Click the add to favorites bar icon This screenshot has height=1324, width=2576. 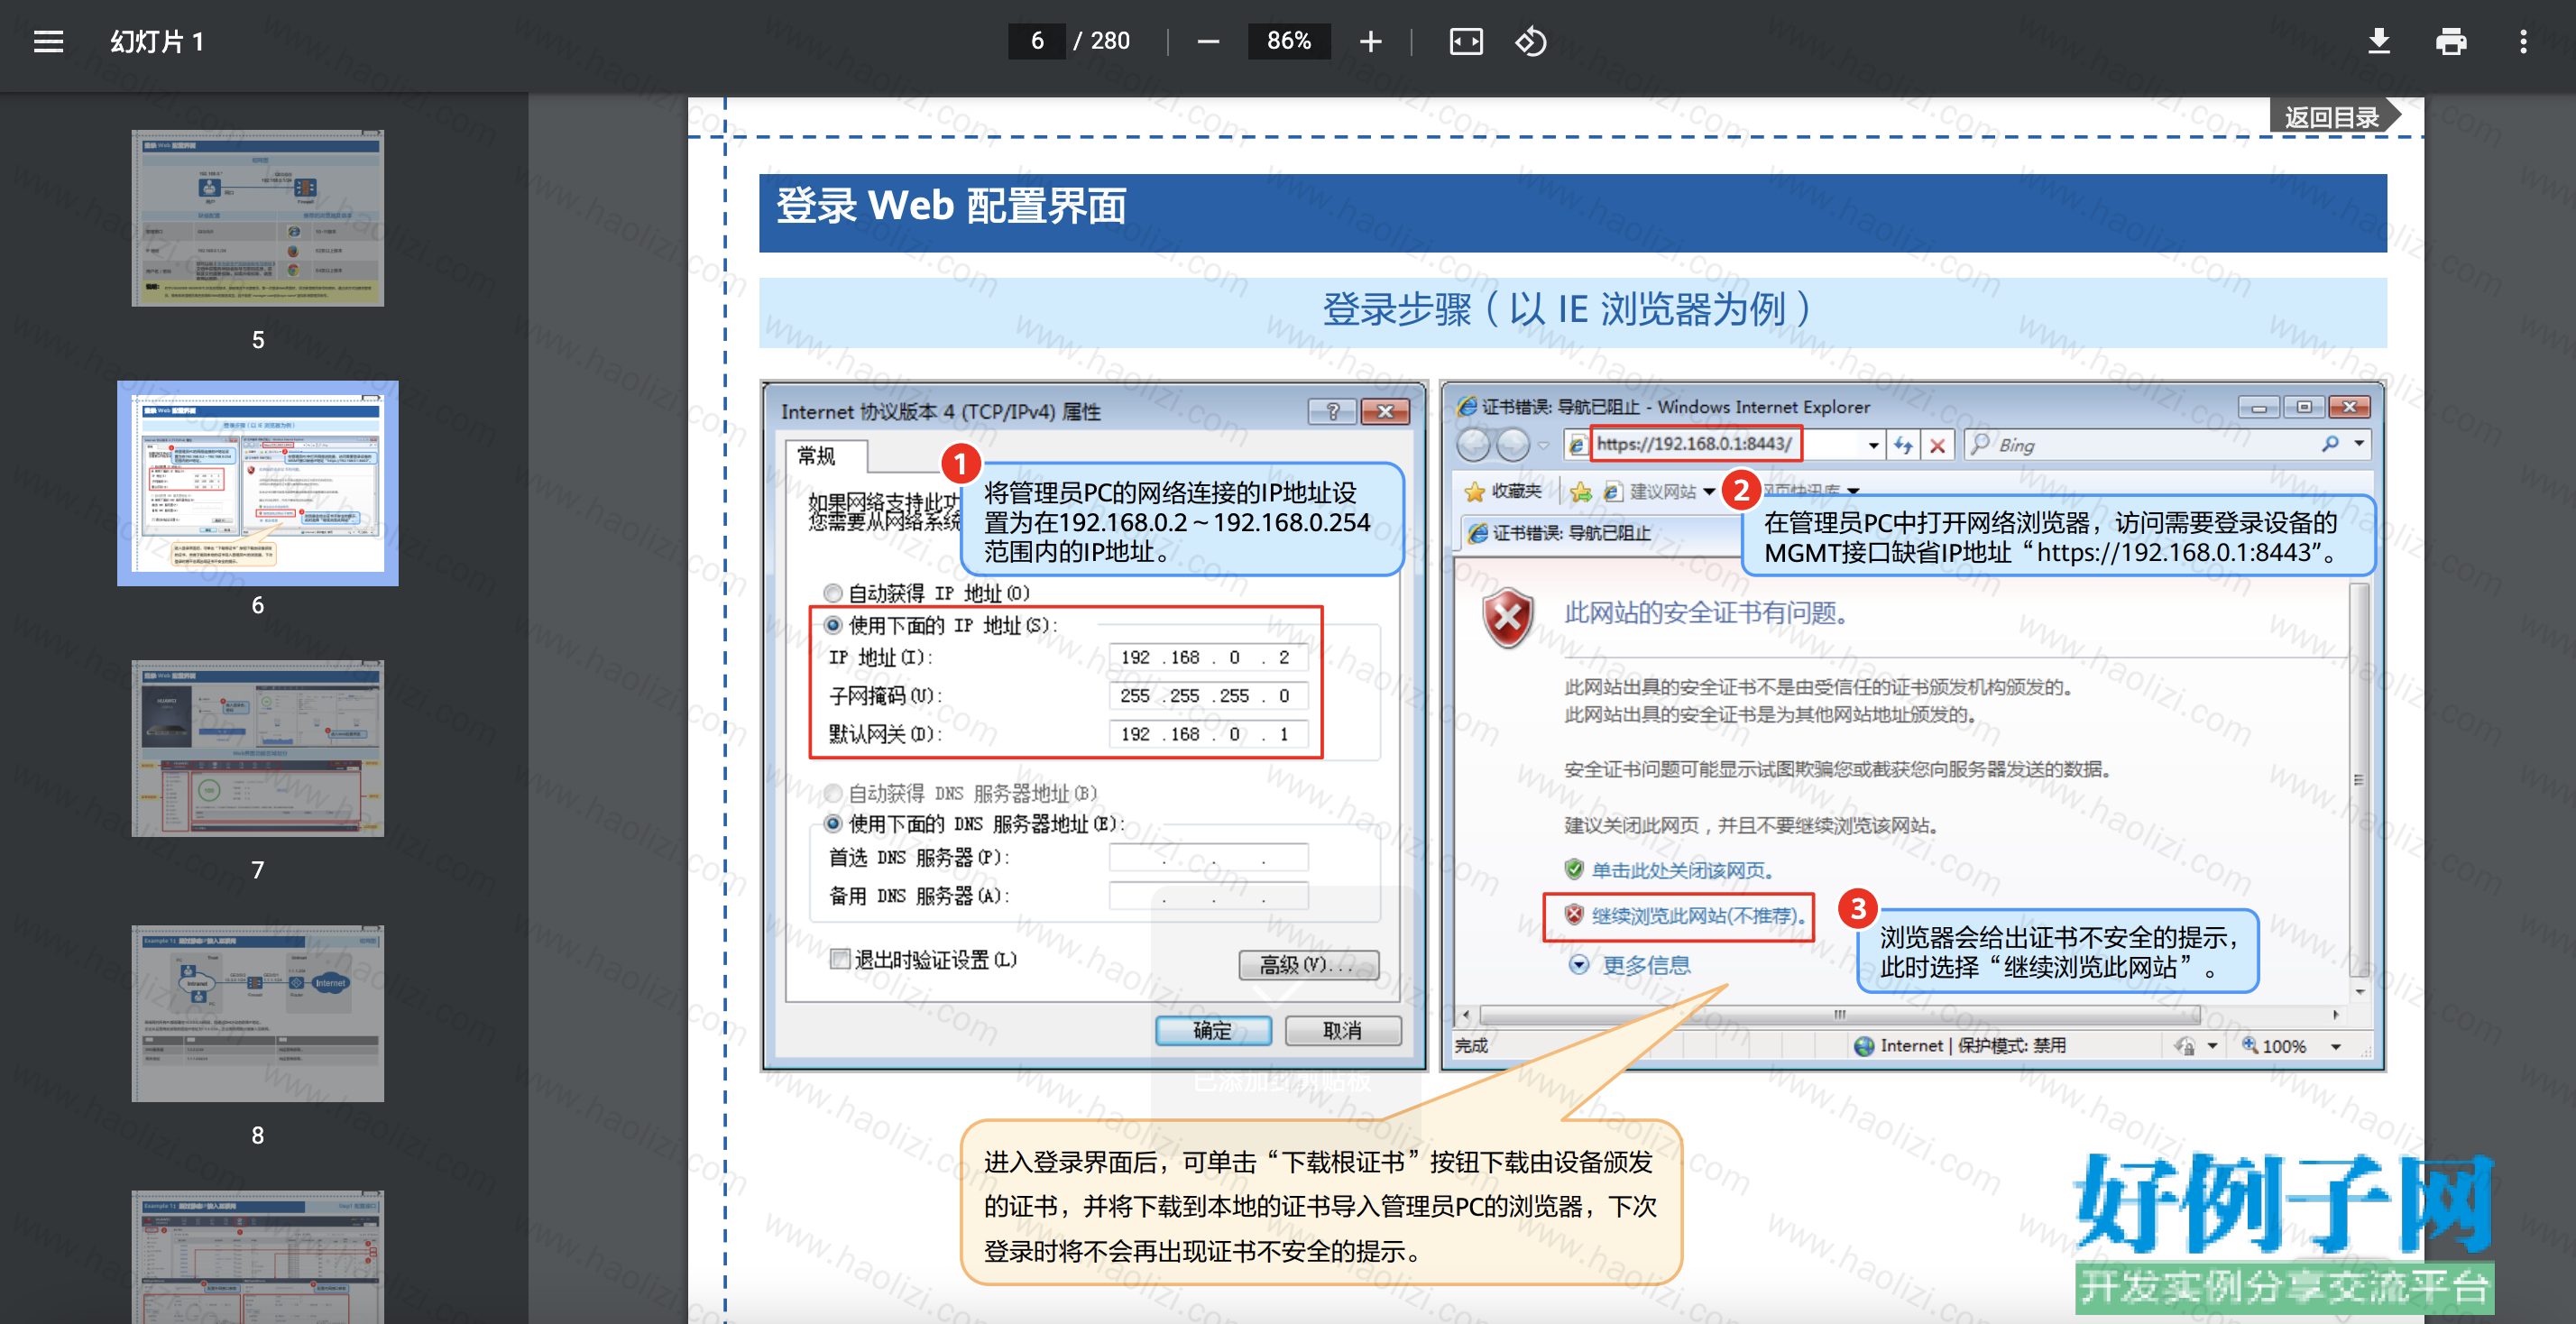point(1581,491)
